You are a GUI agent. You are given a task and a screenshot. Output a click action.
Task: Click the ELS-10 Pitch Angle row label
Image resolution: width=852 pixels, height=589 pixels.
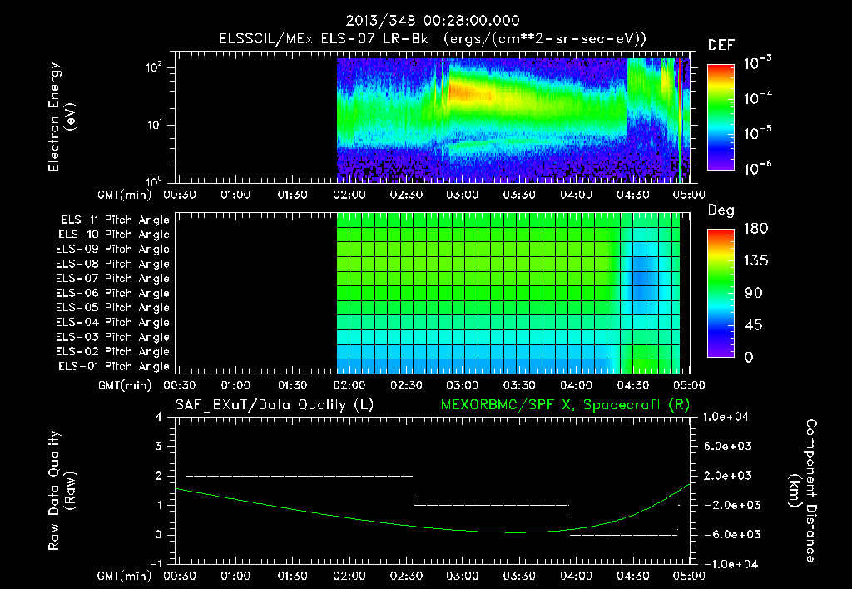click(113, 235)
